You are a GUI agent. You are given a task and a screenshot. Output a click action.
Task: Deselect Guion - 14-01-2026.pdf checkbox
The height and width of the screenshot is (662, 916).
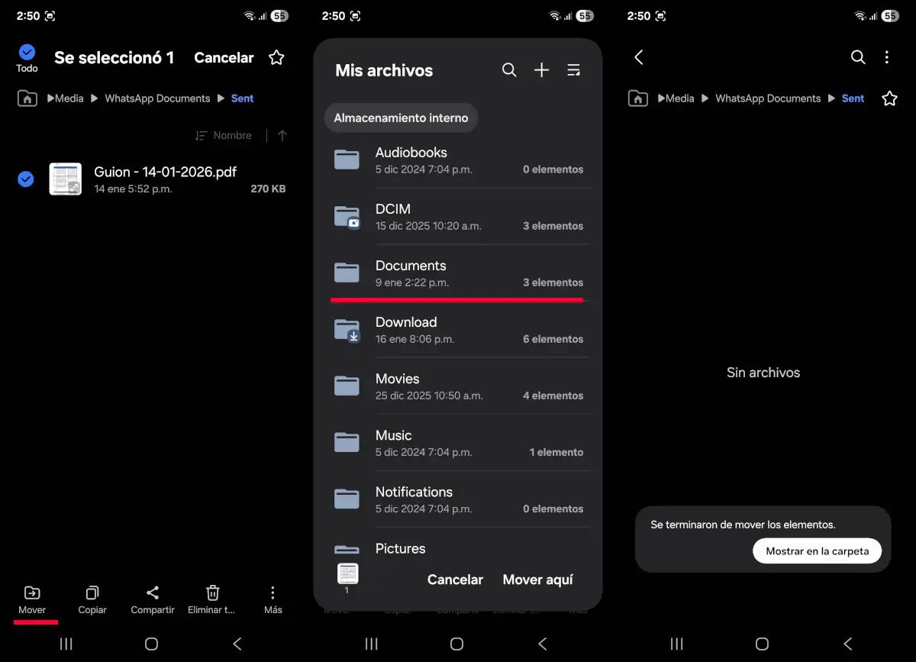tap(25, 179)
